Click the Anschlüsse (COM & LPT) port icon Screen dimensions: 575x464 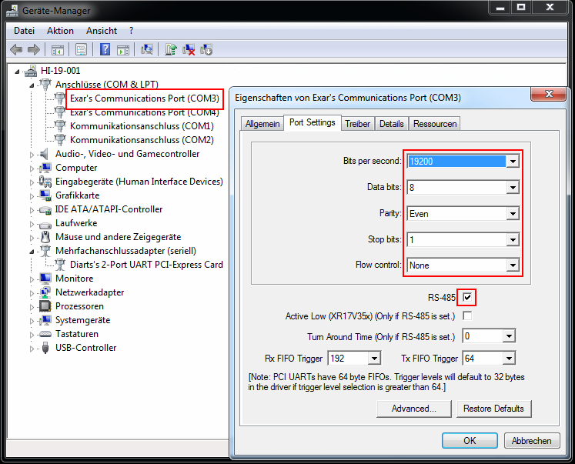[x=45, y=85]
